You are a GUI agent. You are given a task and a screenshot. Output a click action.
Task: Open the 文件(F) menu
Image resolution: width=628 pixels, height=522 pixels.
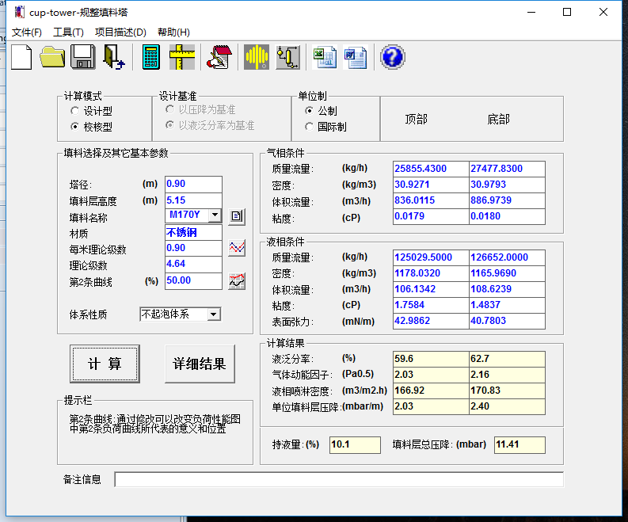tap(26, 32)
